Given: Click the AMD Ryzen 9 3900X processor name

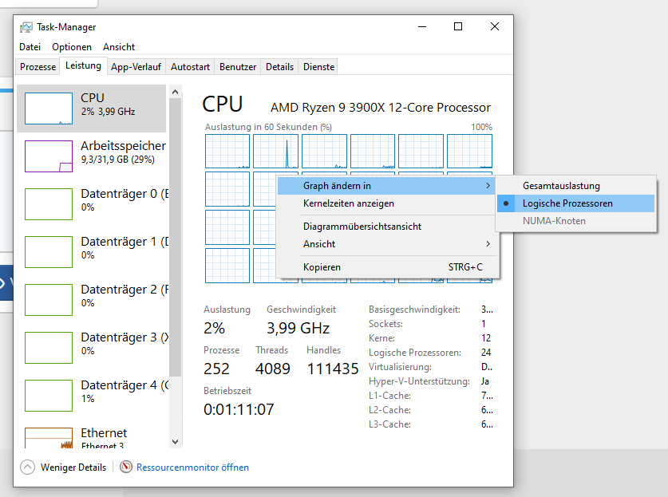Looking at the screenshot, I should (x=381, y=108).
